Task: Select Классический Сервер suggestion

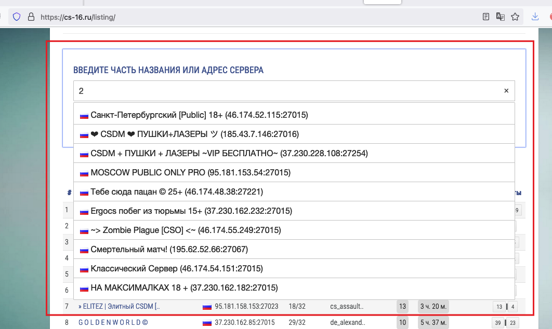Action: pyautogui.click(x=294, y=268)
